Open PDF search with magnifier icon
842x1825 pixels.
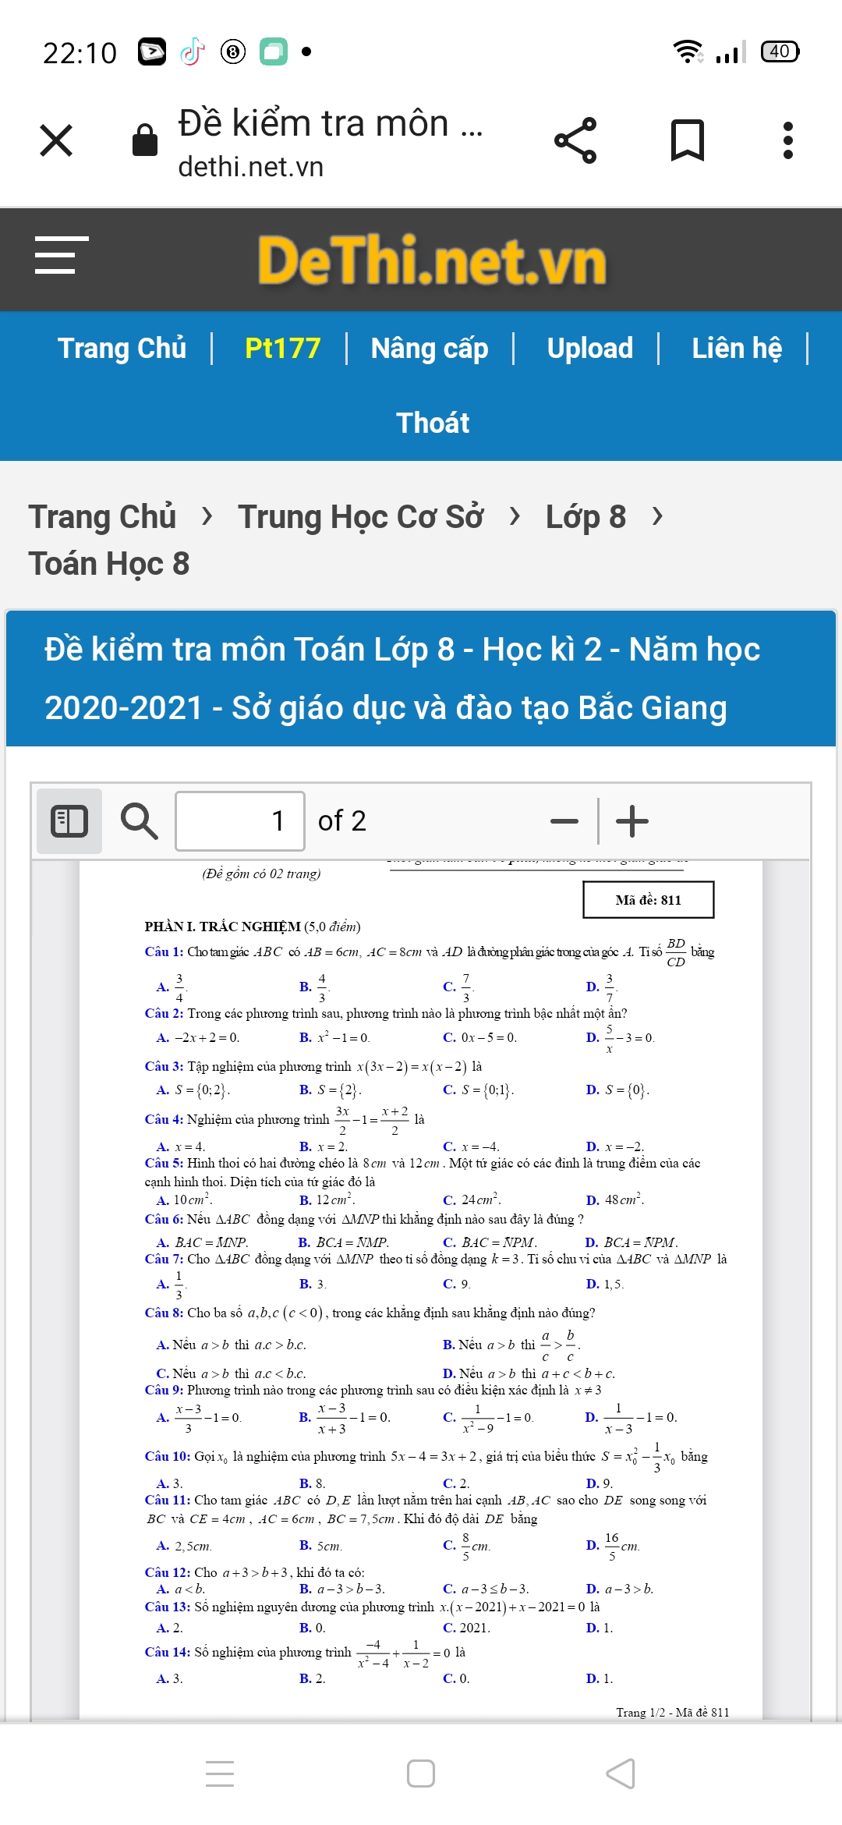pyautogui.click(x=139, y=821)
